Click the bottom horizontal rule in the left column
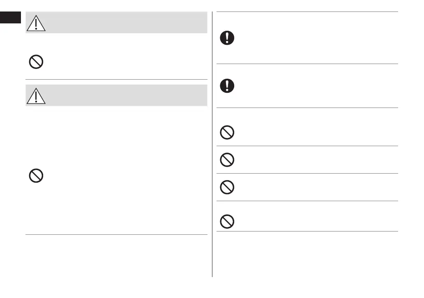Image resolution: width=424 pixels, height=298 pixels. click(x=116, y=235)
